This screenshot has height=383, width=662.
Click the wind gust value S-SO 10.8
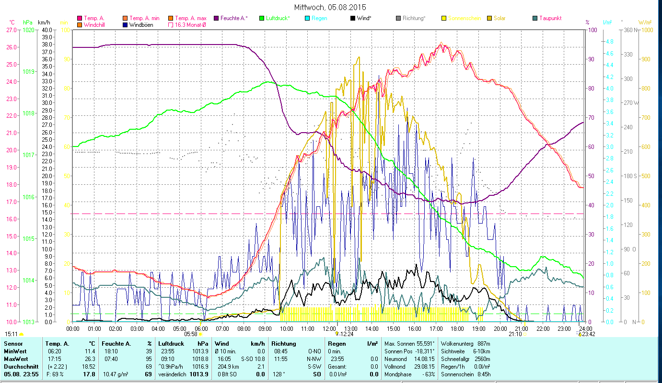pos(253,359)
